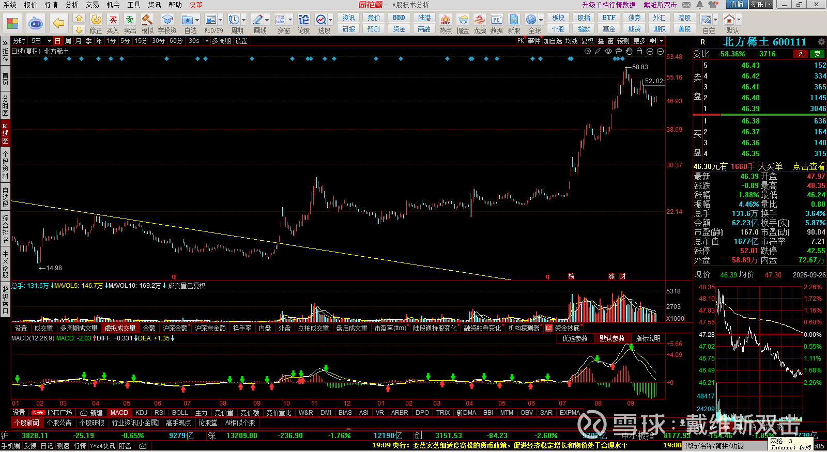Viewport: 827px width, 452px height.
Task: Toggle 复权 price adjustment
Action: click(x=587, y=41)
